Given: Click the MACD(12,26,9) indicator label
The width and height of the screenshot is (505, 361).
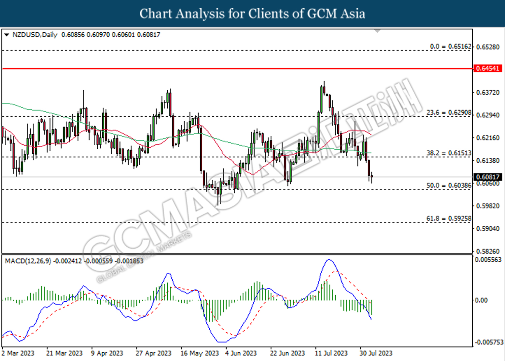Looking at the screenshot, I should (28, 261).
